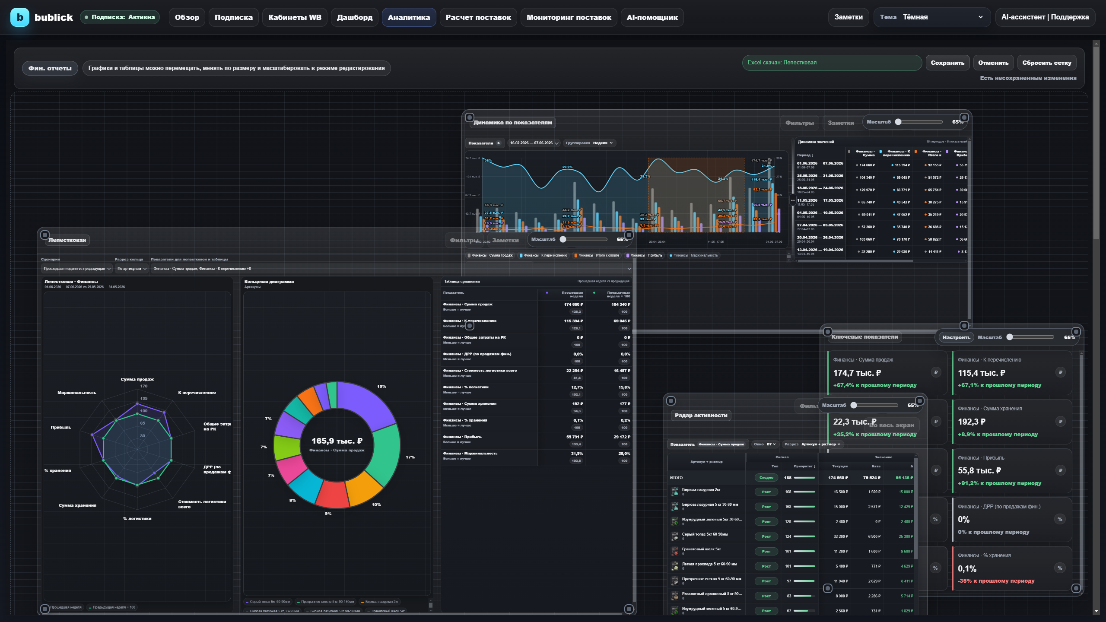Click the horizontal splitter arrow beside chart table

pos(793,200)
